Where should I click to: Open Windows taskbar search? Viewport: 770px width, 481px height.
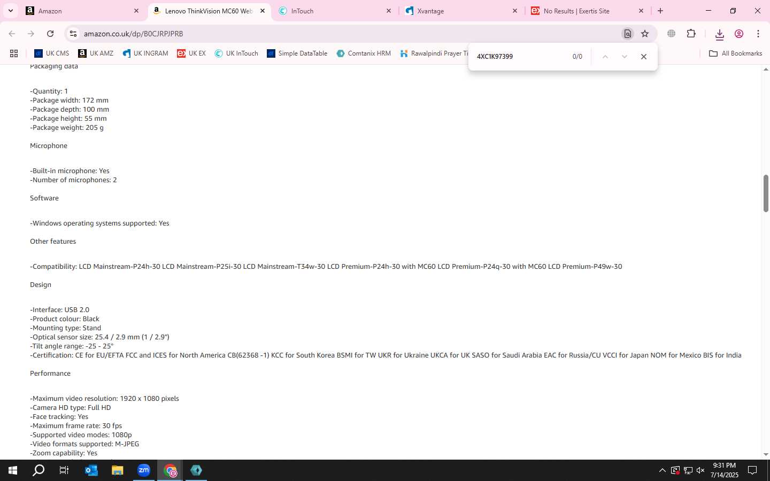pos(38,470)
